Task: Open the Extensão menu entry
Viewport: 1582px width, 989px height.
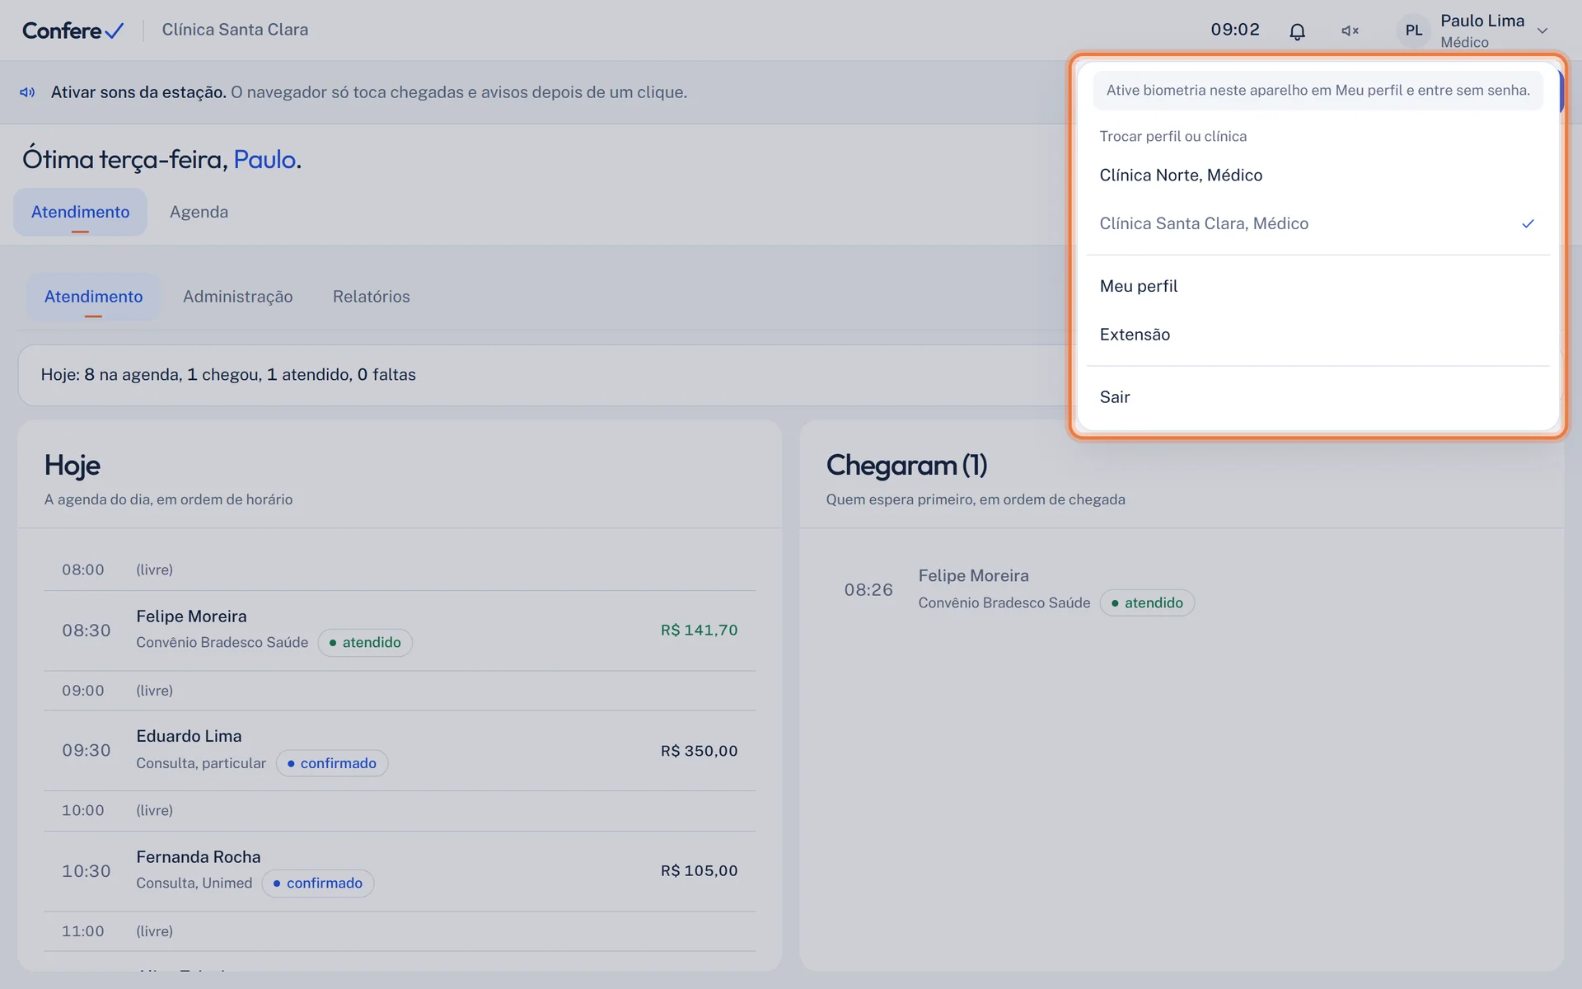Action: 1318,335
